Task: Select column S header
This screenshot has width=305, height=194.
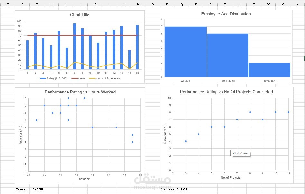Action: (x=210, y=4)
